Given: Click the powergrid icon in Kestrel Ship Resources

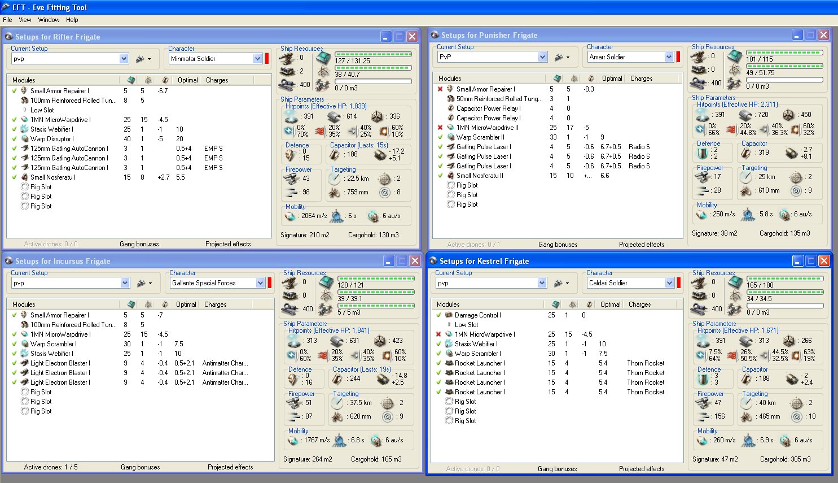Looking at the screenshot, I should [x=735, y=295].
